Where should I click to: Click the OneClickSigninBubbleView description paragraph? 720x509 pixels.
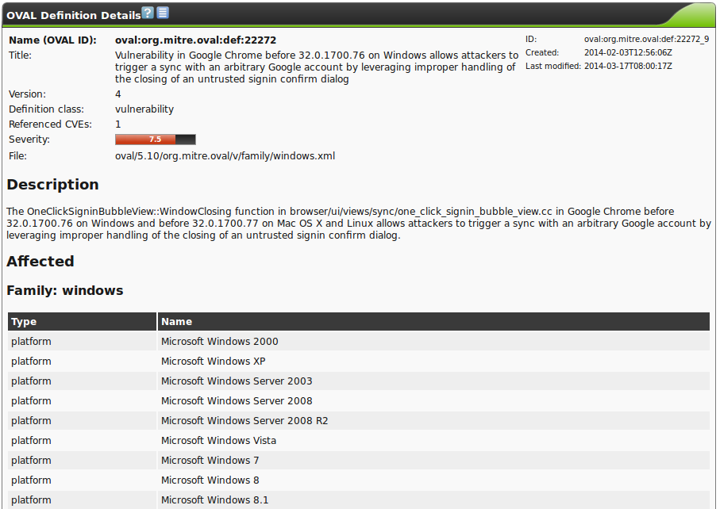359,224
